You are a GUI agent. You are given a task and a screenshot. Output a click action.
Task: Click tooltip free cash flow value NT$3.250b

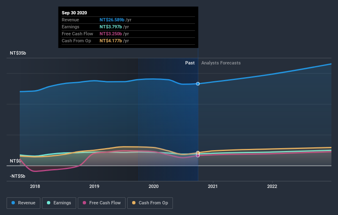(x=111, y=34)
